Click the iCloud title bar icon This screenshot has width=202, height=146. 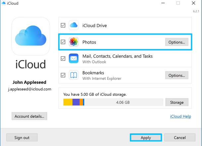(x=3, y=3)
